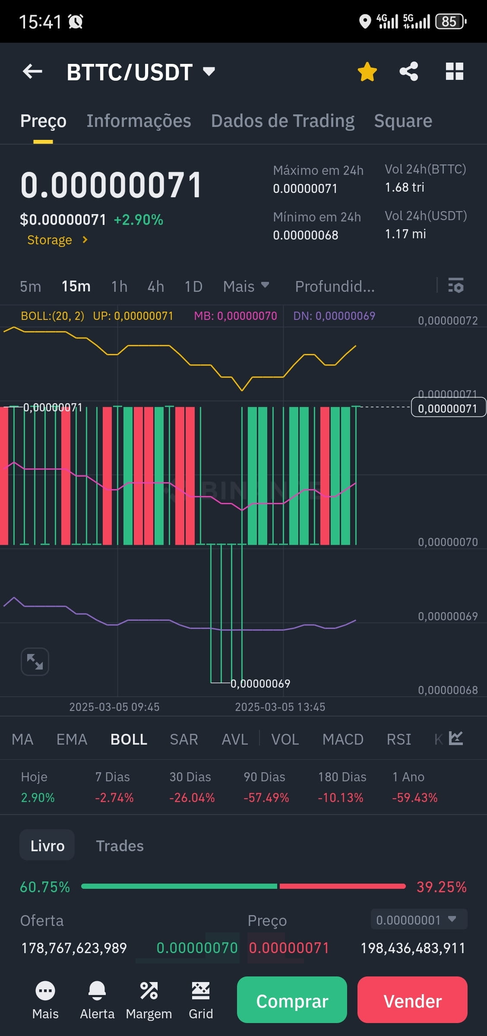The width and height of the screenshot is (487, 1036).
Task: Tap the bid quantity 178,767,623,989
Action: [x=74, y=948]
